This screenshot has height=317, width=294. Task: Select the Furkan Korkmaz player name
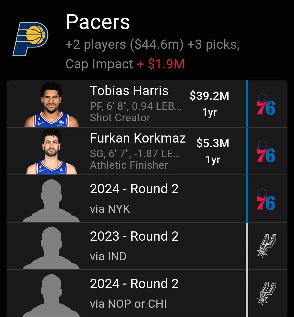click(x=138, y=138)
